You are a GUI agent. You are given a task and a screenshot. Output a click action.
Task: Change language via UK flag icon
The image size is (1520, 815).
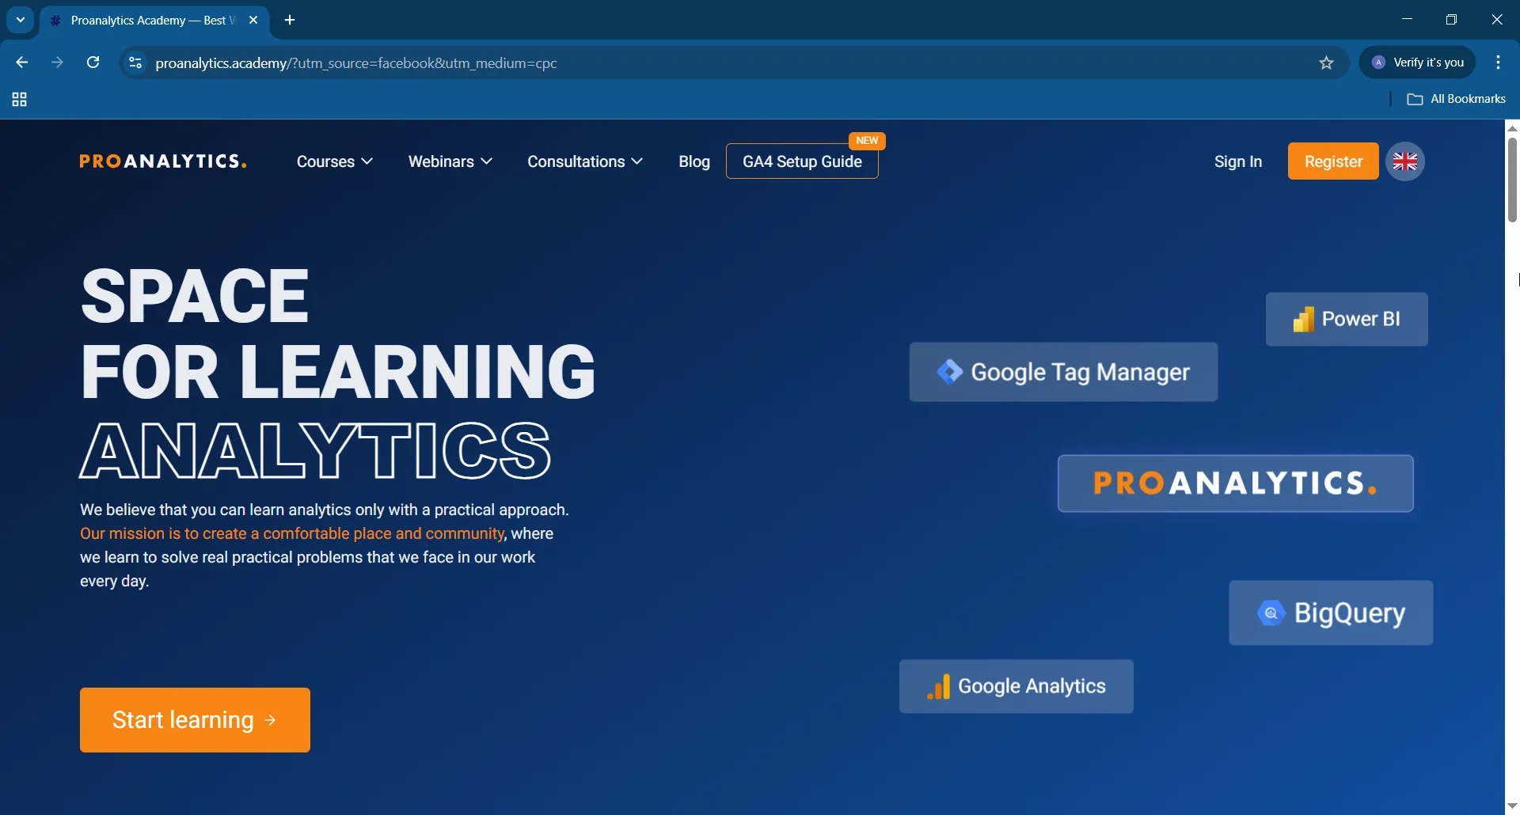click(x=1405, y=161)
